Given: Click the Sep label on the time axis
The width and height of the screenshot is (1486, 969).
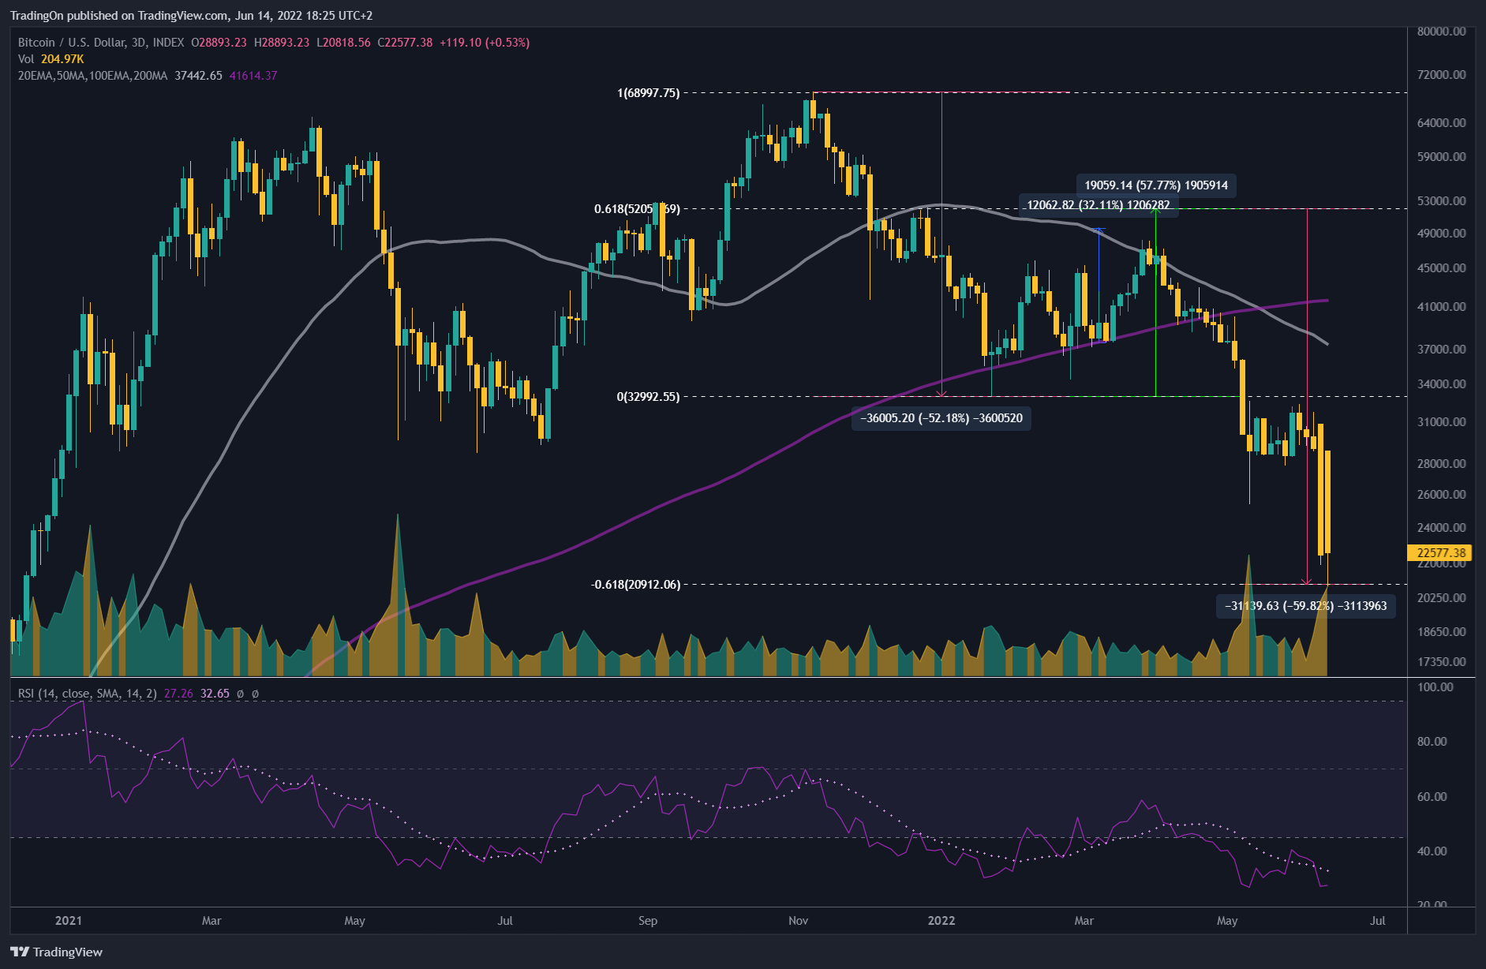Looking at the screenshot, I should pos(648,921).
